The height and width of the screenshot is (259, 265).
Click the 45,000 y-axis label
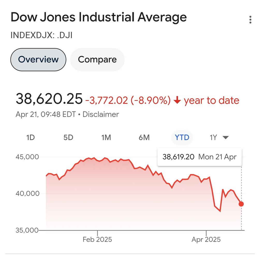point(27,157)
